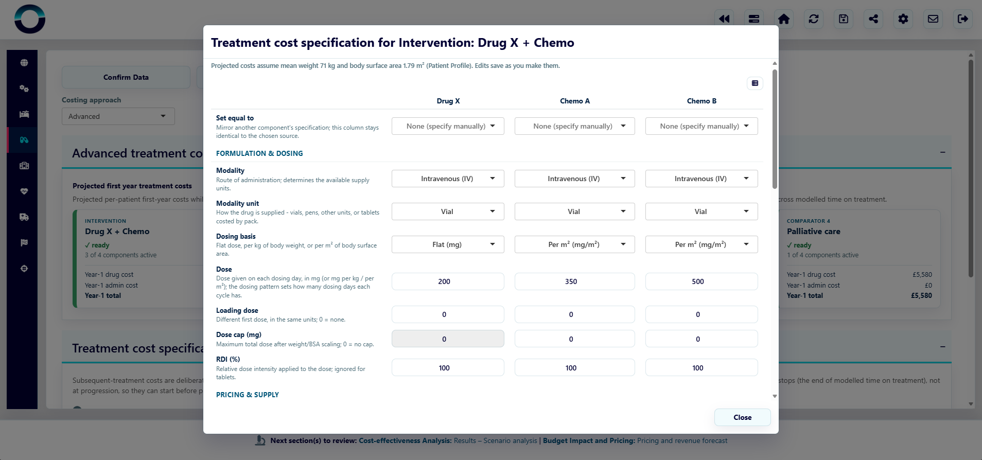
Task: Click the Chemo A Loading dose field
Action: pos(574,314)
